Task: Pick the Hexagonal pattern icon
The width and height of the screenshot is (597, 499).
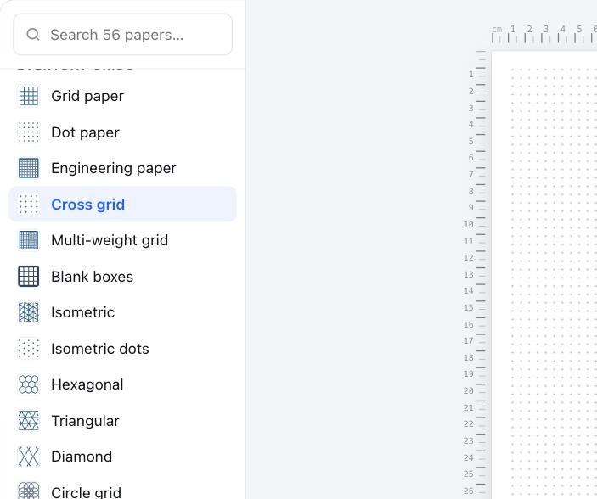Action: tap(29, 384)
